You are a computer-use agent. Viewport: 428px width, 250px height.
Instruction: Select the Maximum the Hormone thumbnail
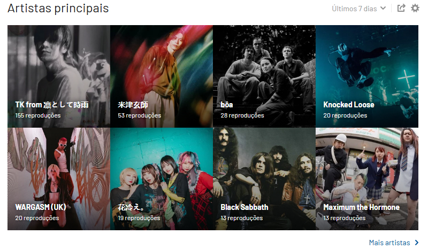(367, 179)
